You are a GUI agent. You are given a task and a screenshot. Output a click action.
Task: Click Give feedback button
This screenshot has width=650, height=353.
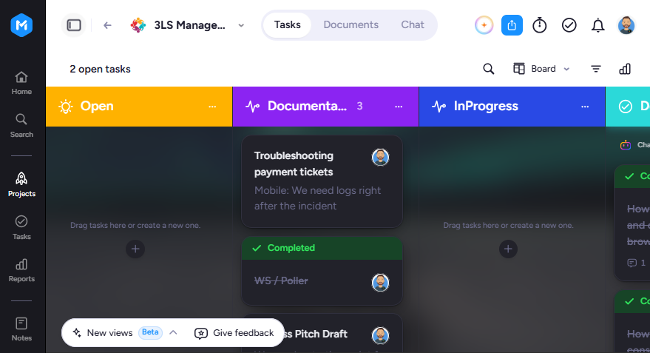click(x=234, y=333)
